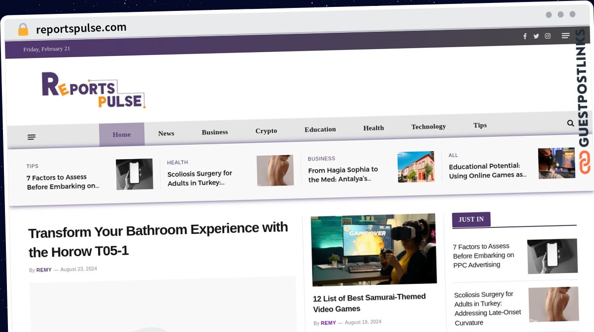
Task: Click the Samurai games VR headset image
Action: click(x=374, y=250)
